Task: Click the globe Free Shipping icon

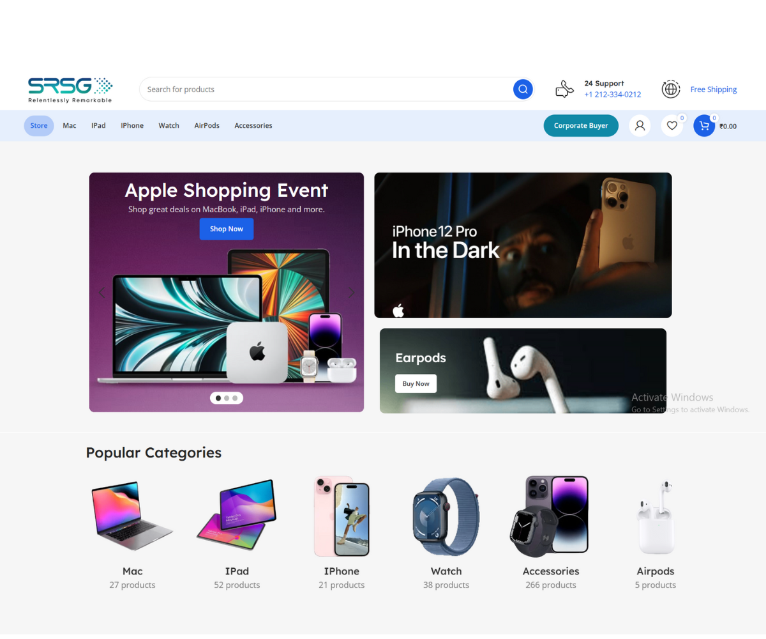Action: click(670, 89)
